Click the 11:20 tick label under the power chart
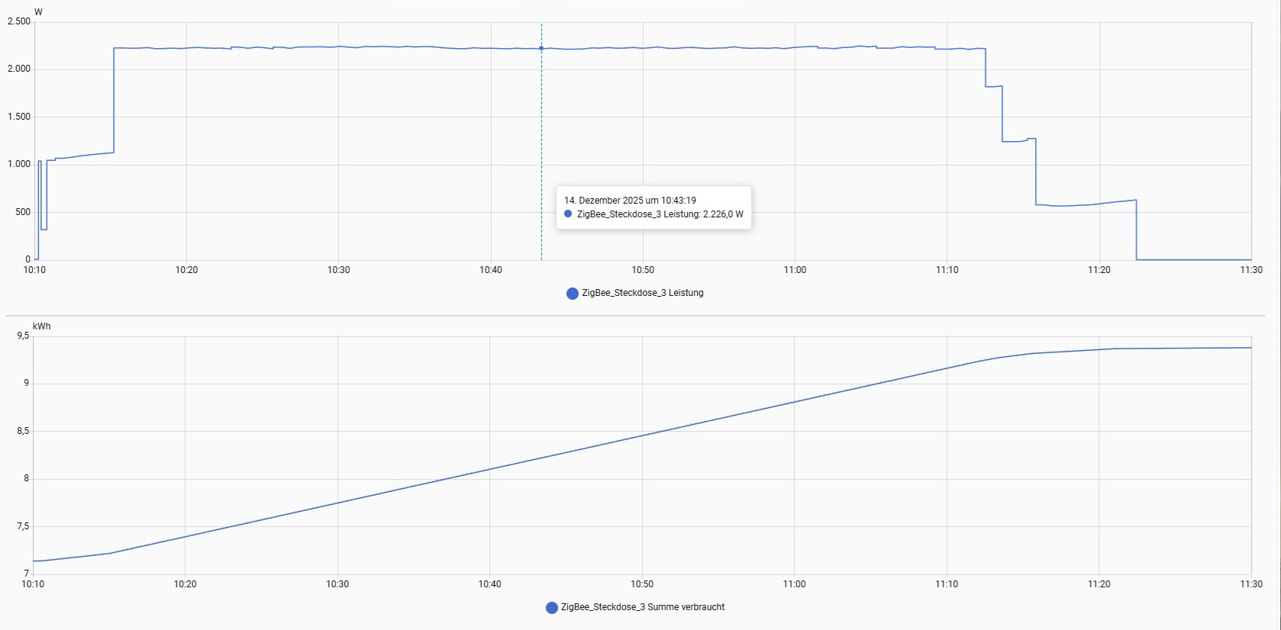The height and width of the screenshot is (630, 1281). coord(1099,270)
